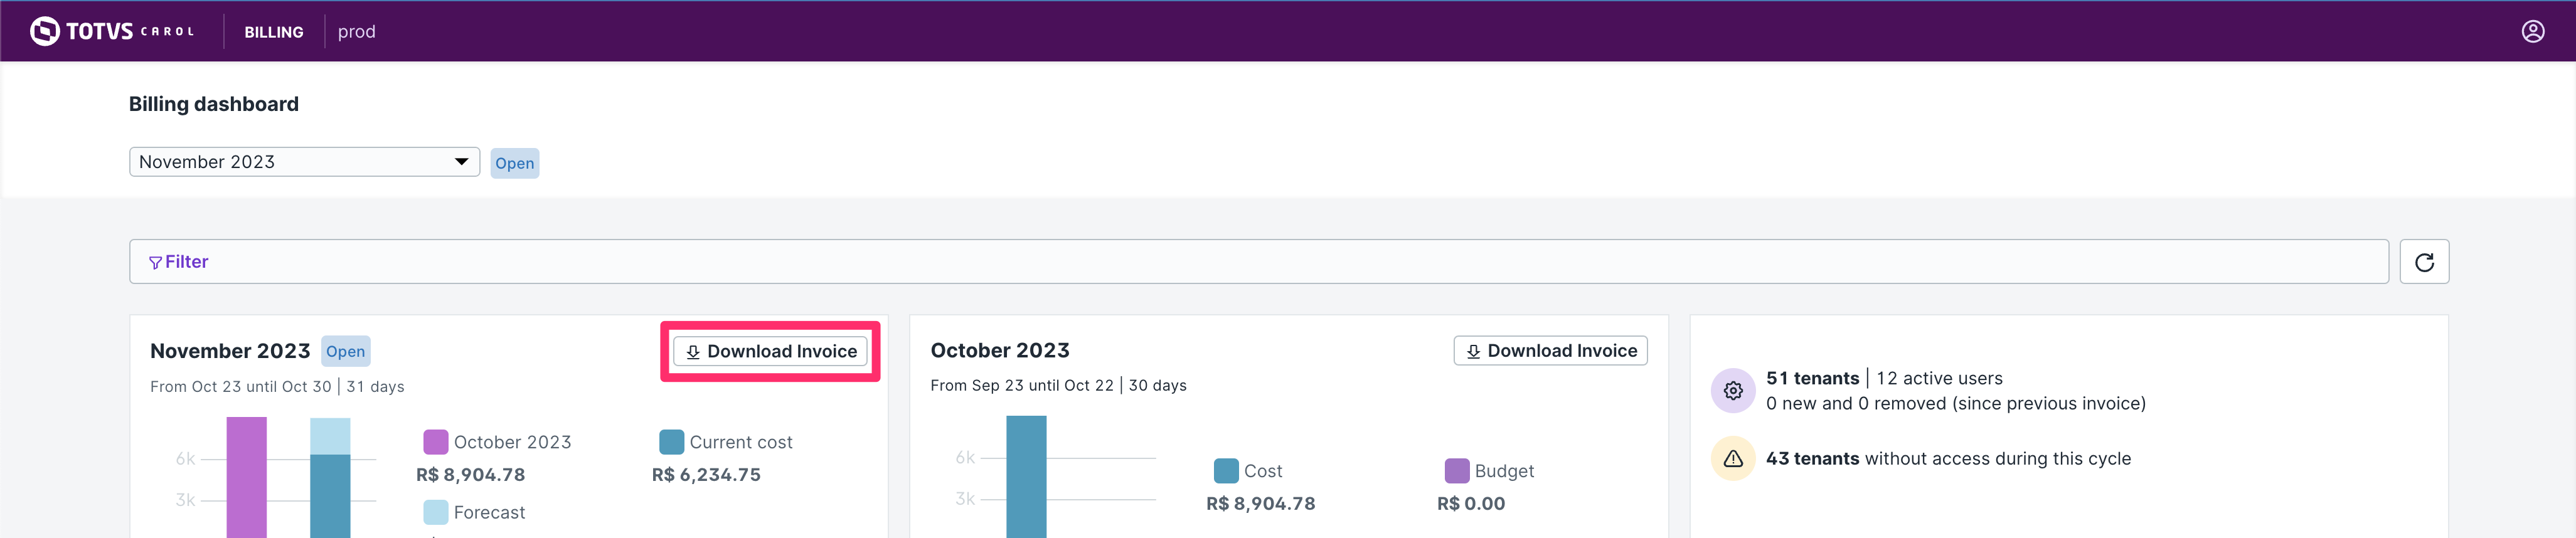Open the user account profile icon
2576x538 pixels.
pos(2533,32)
